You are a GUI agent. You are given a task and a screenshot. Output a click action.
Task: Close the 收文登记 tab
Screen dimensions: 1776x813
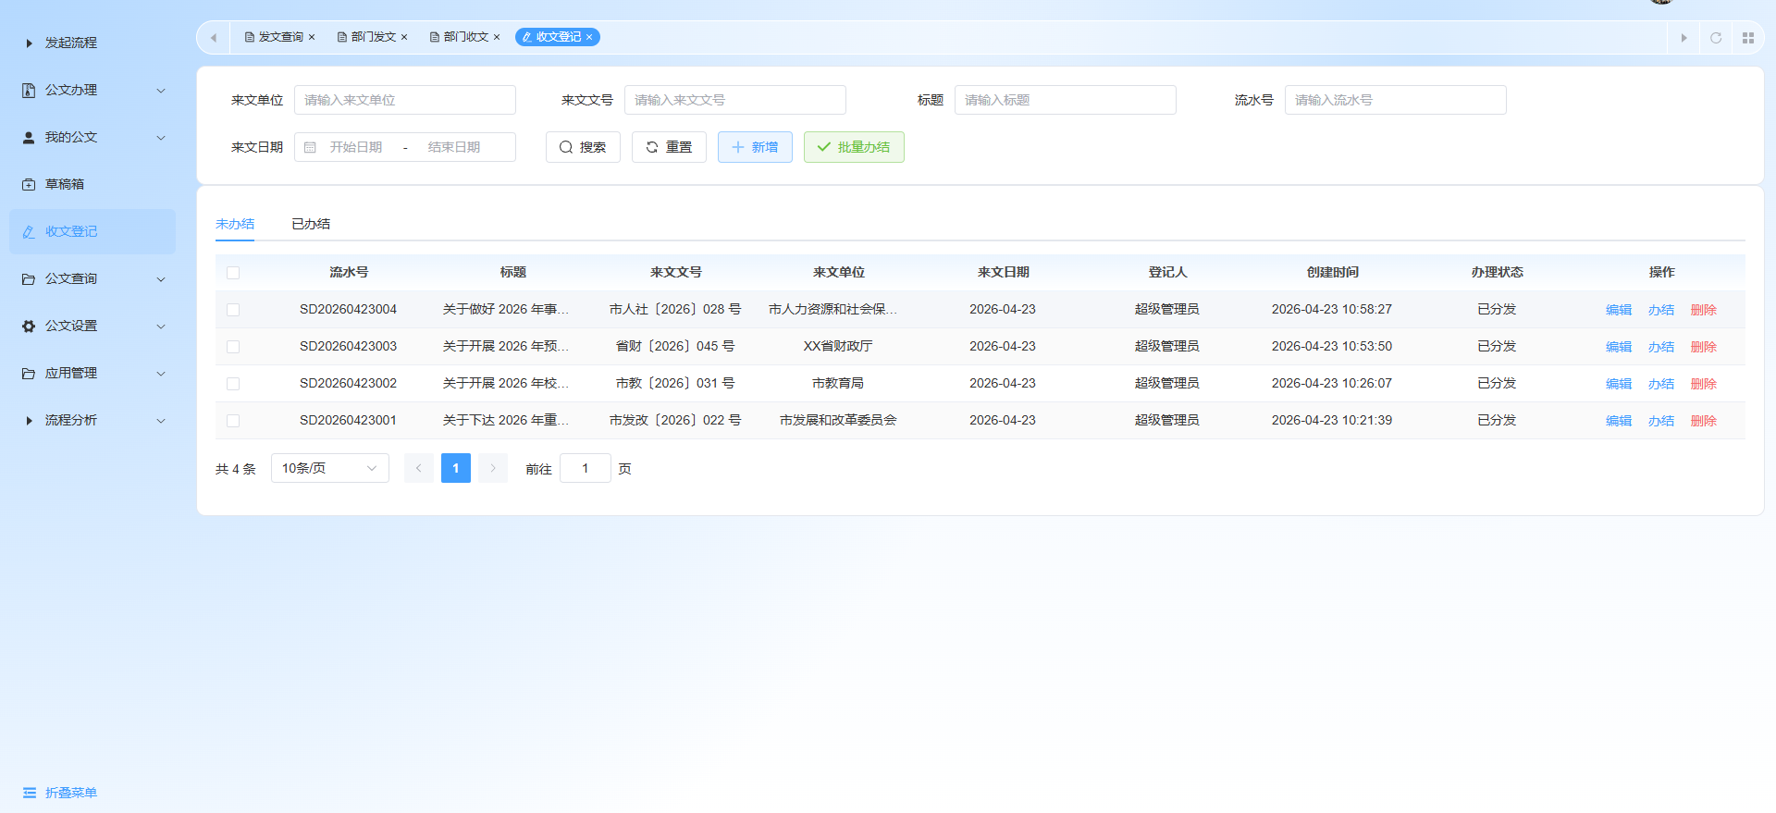pyautogui.click(x=589, y=37)
